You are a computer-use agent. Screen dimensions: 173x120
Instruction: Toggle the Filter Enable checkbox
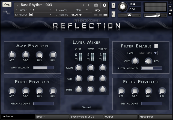pos(156,46)
